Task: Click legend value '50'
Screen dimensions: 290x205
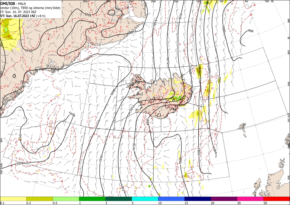Action: point(265,203)
